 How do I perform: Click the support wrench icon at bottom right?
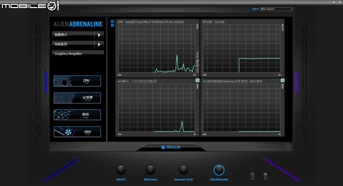click(x=252, y=175)
